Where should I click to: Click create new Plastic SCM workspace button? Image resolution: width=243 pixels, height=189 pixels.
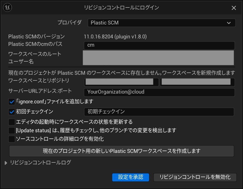click(x=122, y=151)
